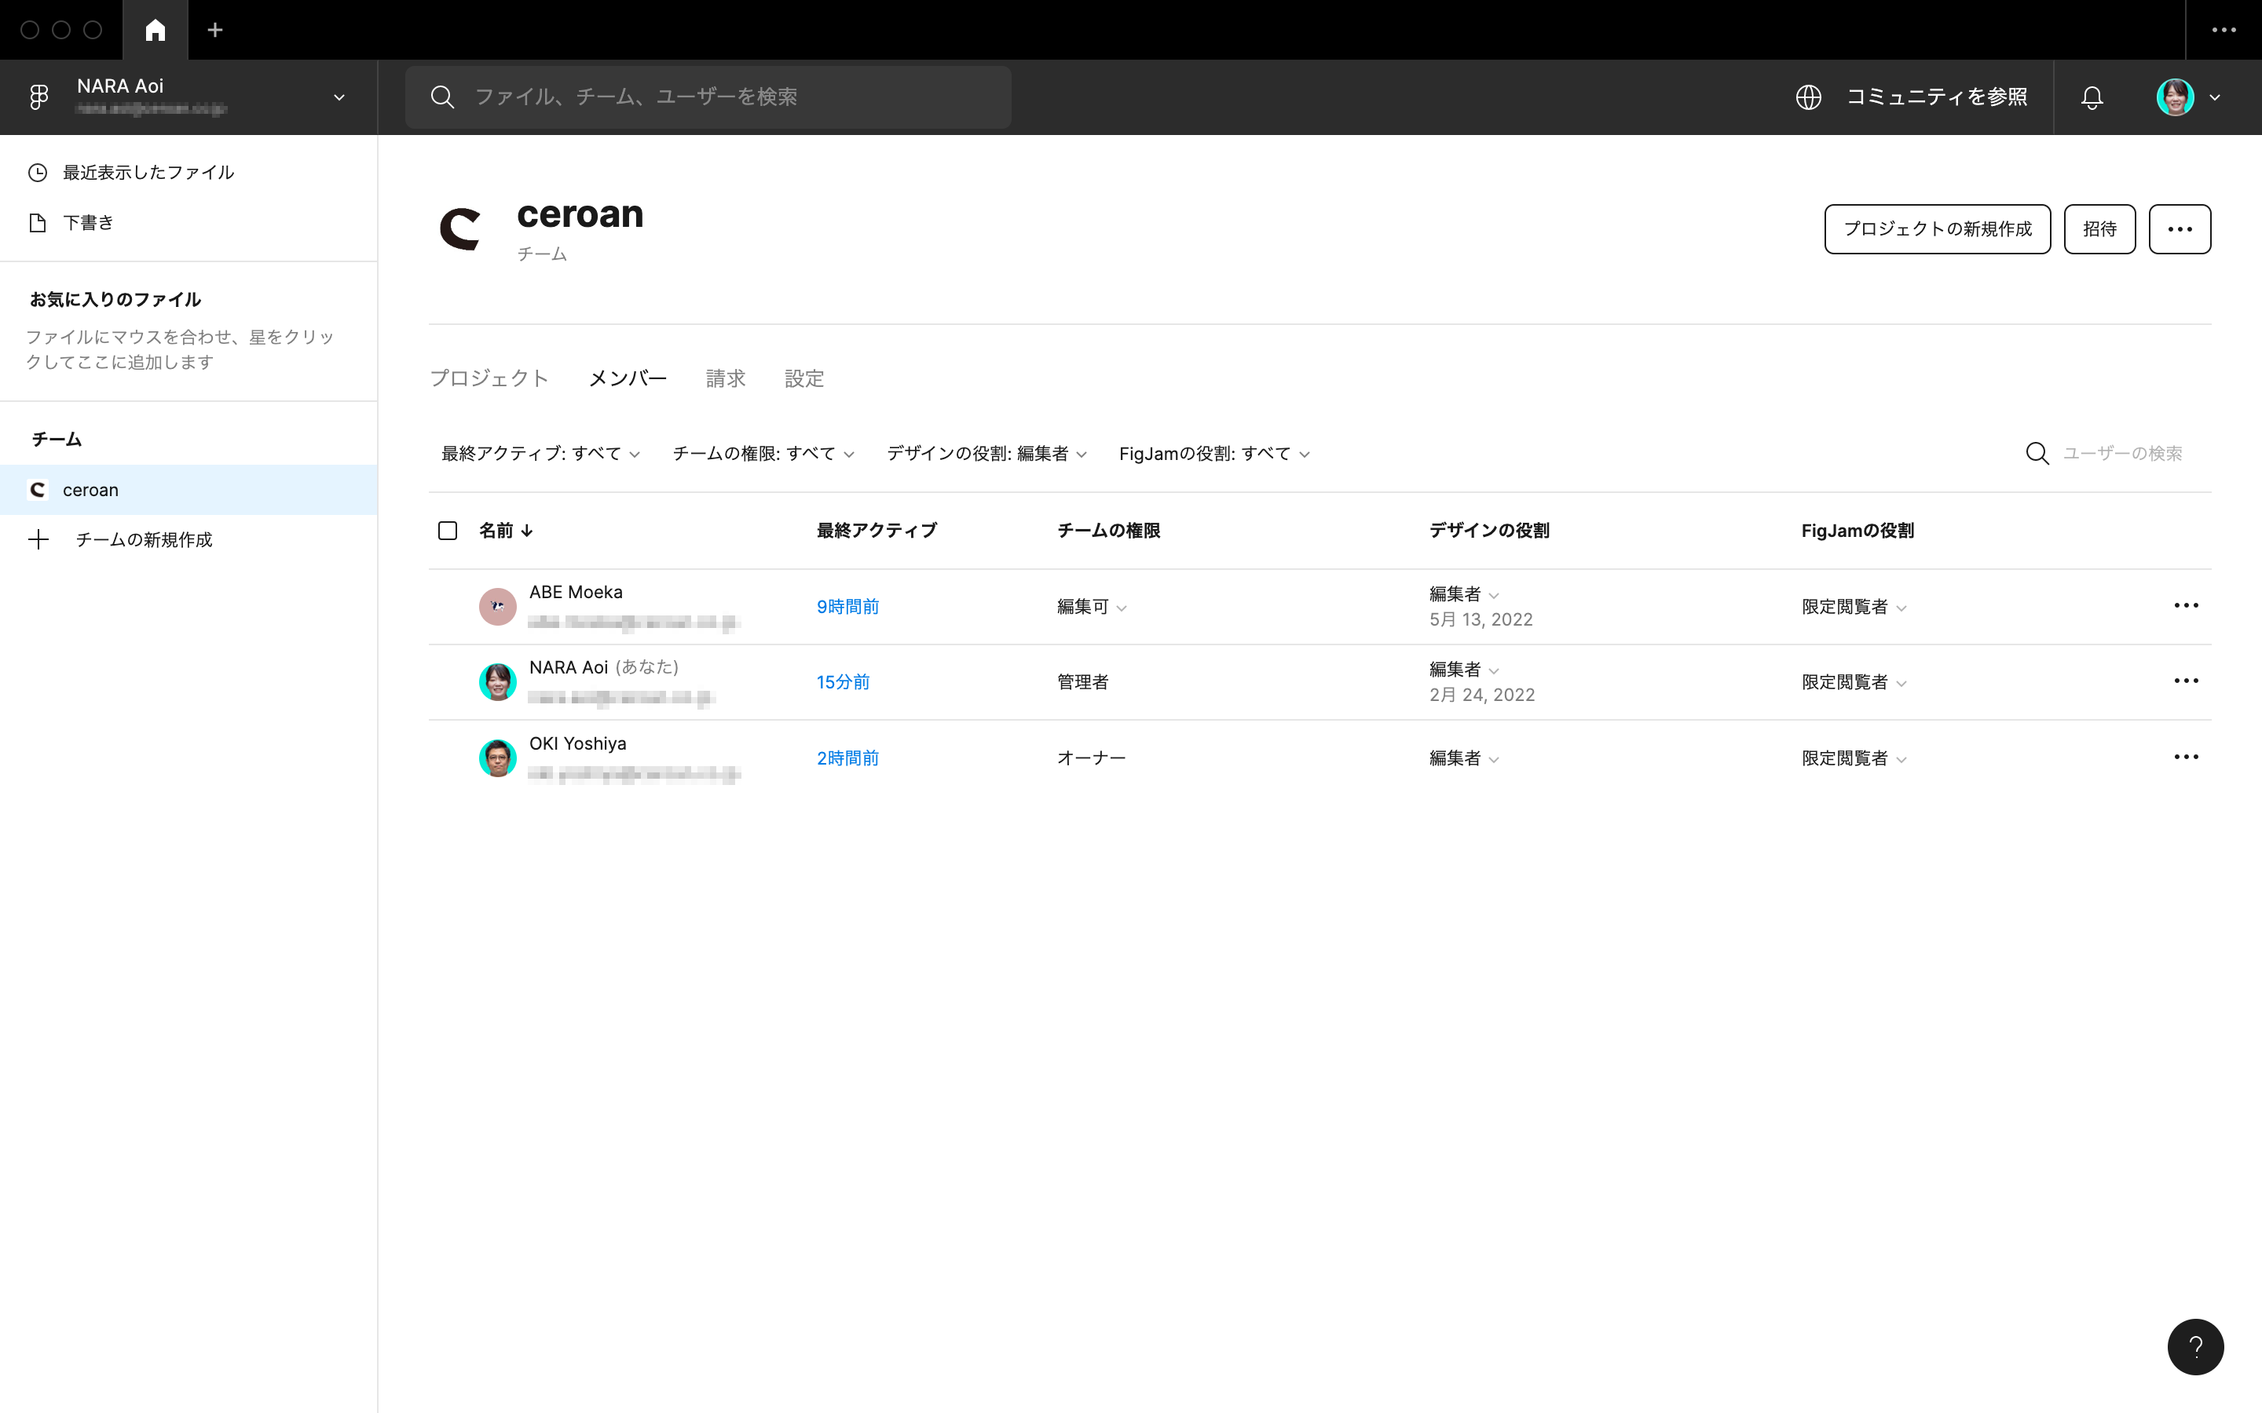Click the community globe icon
2262x1413 pixels.
click(x=1809, y=97)
